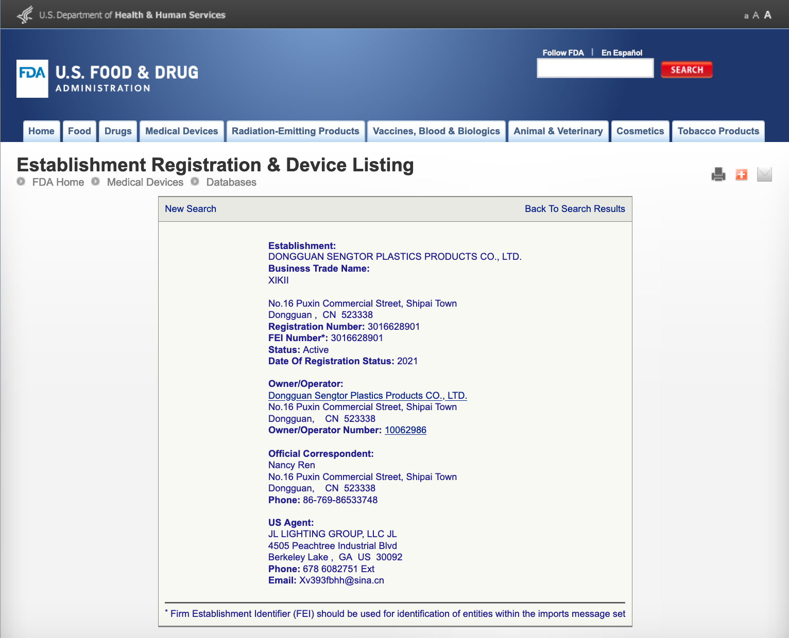
Task: Select smallest font size 'a'
Action: 746,16
